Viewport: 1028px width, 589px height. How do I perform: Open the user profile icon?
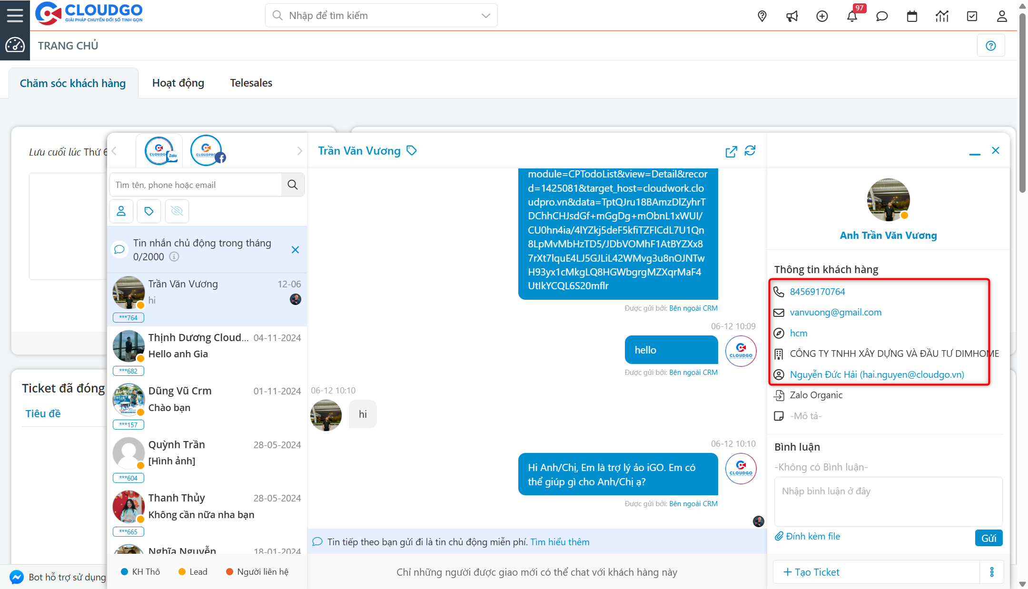pos(1002,16)
